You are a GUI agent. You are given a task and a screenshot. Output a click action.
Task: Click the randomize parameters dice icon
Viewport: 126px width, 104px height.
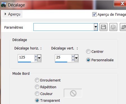(113, 27)
